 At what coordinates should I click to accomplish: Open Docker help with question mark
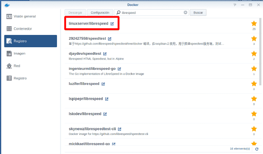235,5
